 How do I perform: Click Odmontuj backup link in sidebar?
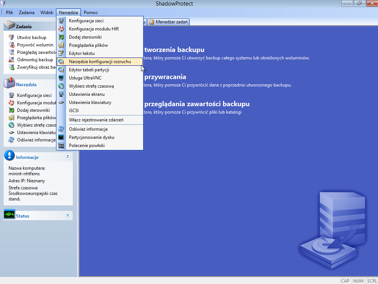click(35, 60)
